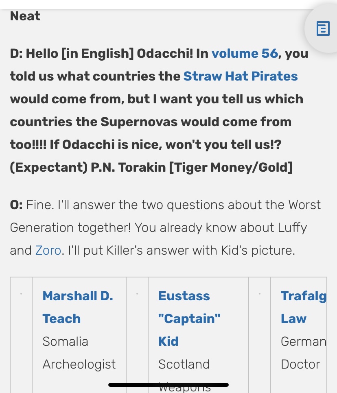The image size is (337, 393).
Task: Tap the Archeologist label
Action: tap(79, 364)
